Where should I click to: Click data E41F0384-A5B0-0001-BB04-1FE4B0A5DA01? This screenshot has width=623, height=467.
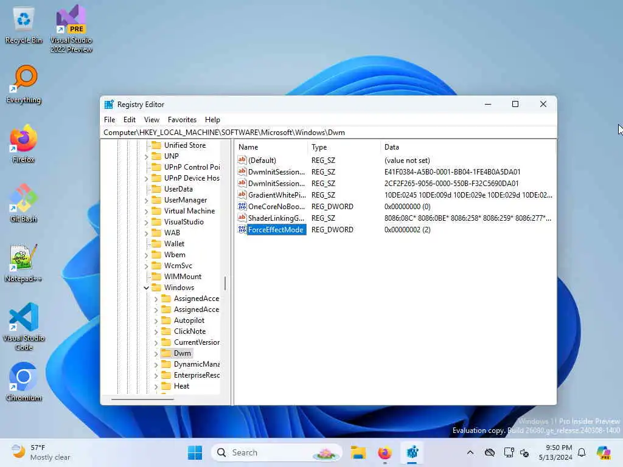point(452,172)
